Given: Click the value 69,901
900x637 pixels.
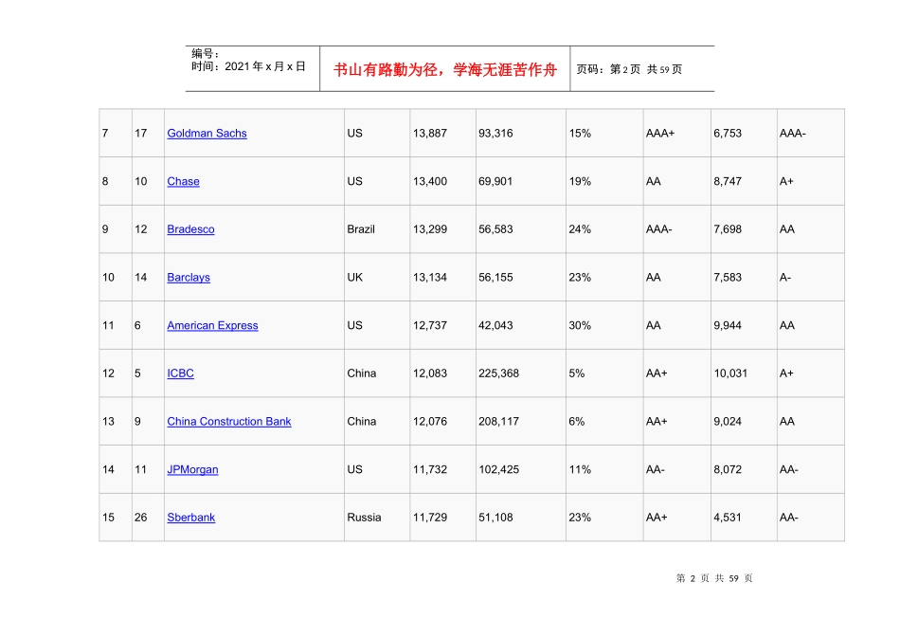Looking at the screenshot, I should click(495, 181).
